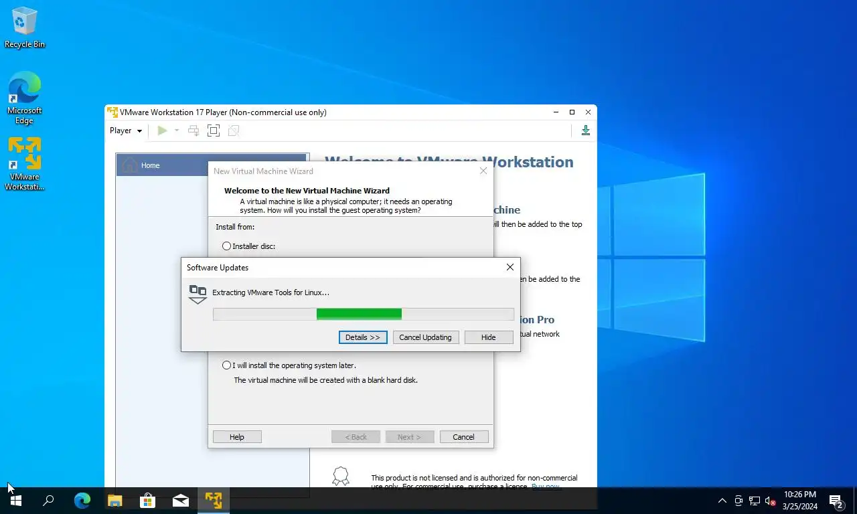Open Mail app from taskbar
The image size is (857, 514).
click(181, 500)
